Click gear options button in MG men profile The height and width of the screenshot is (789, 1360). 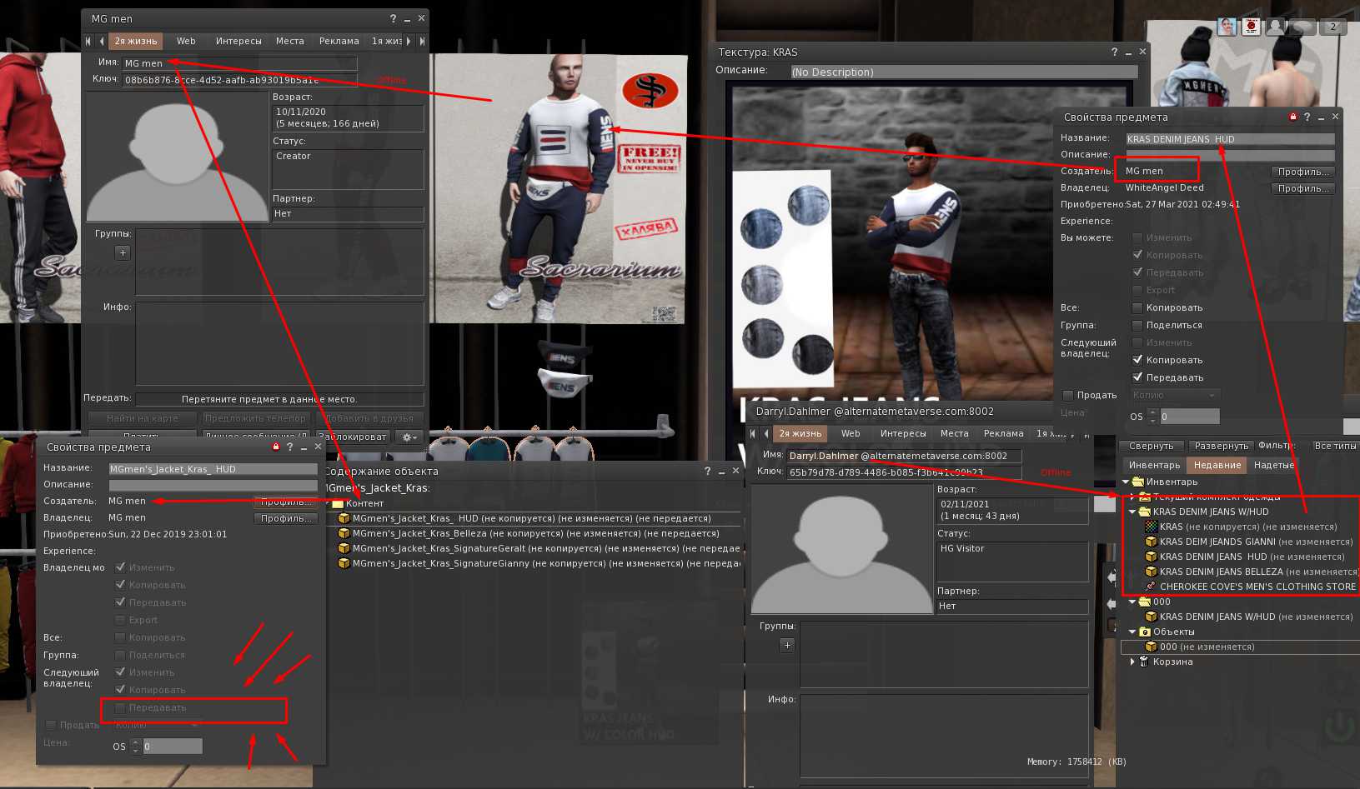(x=409, y=437)
